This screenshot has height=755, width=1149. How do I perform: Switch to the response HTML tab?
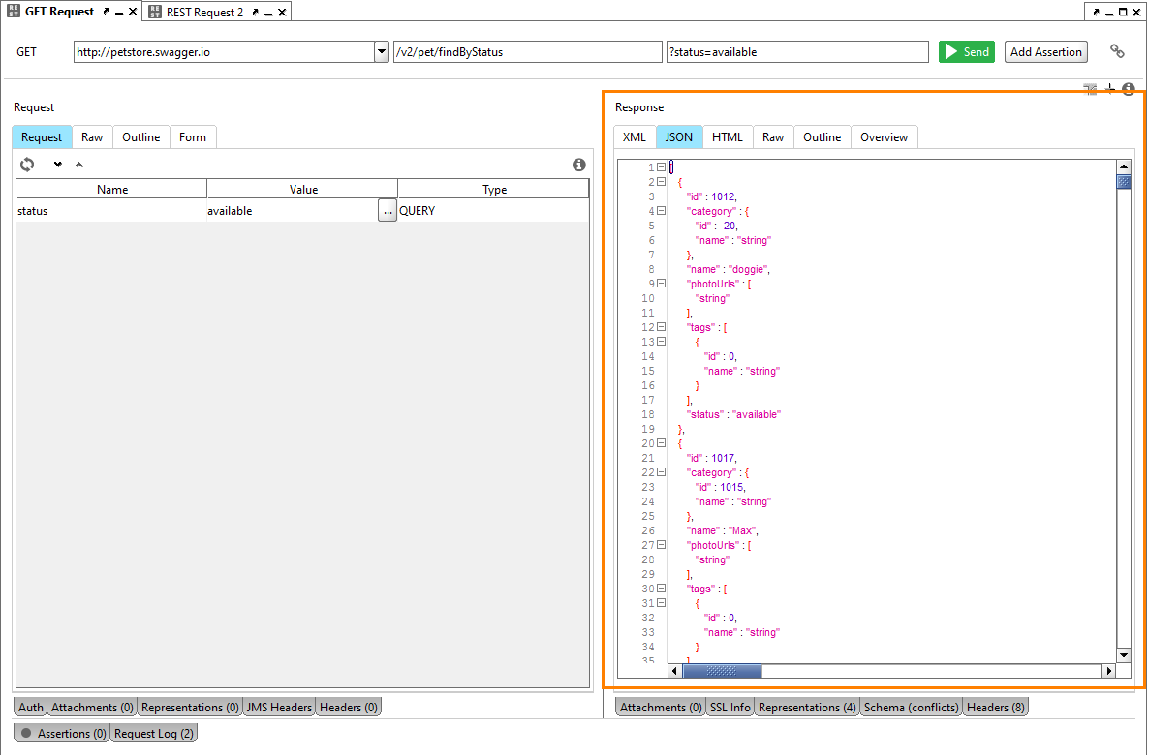pos(728,136)
